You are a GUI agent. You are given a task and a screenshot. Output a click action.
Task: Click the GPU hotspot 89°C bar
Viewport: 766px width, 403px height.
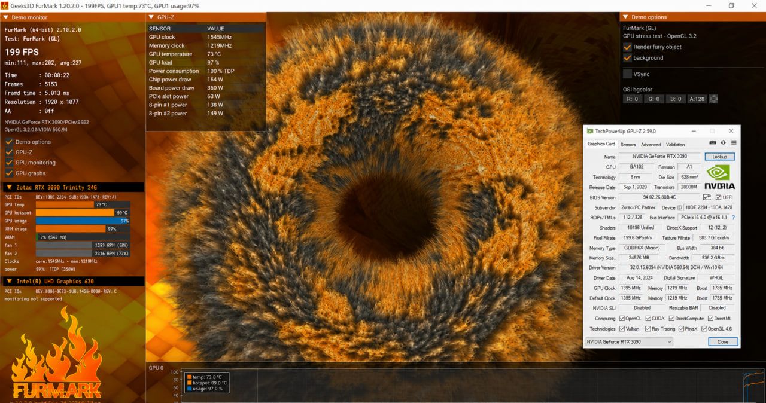pos(82,213)
